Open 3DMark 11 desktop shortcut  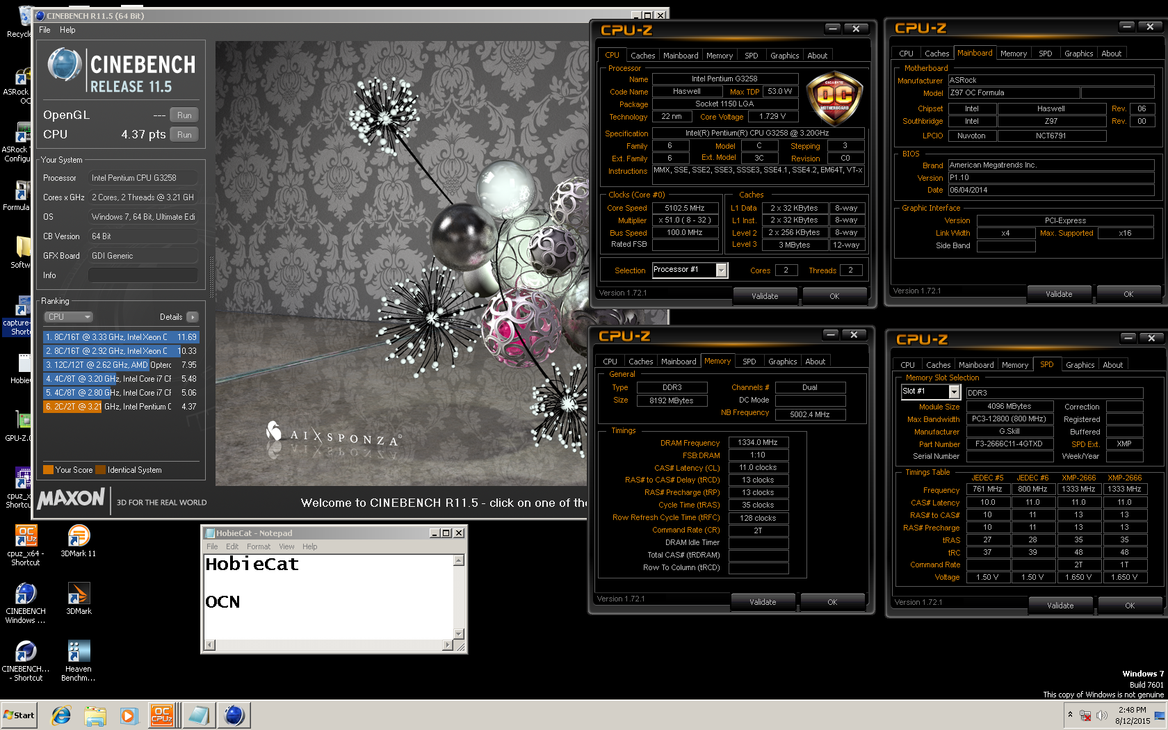pos(79,541)
